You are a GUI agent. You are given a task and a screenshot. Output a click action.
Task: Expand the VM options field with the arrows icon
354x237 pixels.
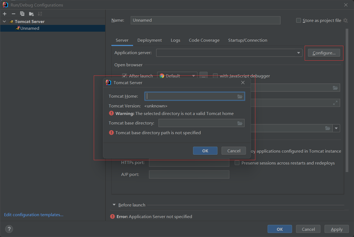[335, 103]
